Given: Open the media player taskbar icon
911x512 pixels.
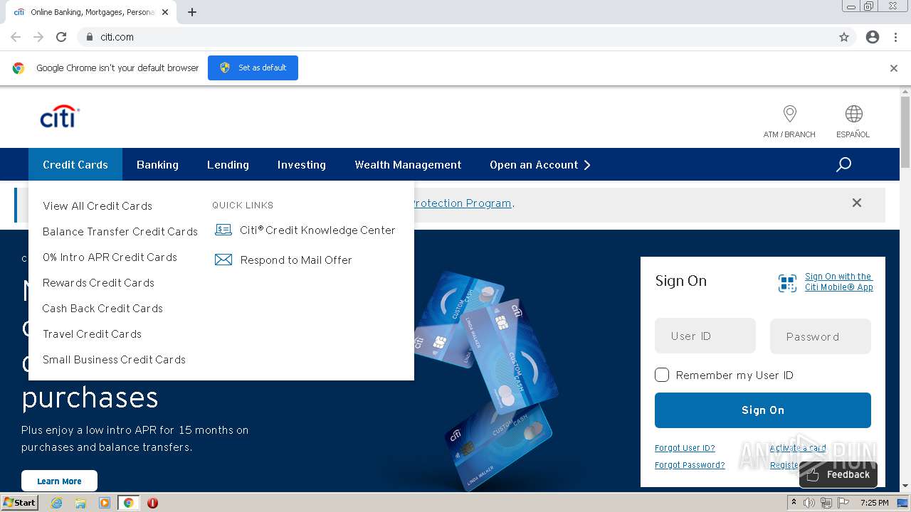Looking at the screenshot, I should [105, 503].
